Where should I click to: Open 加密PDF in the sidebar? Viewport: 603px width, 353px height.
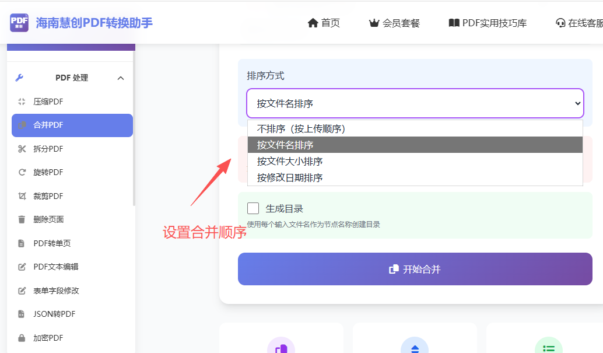[72, 338]
